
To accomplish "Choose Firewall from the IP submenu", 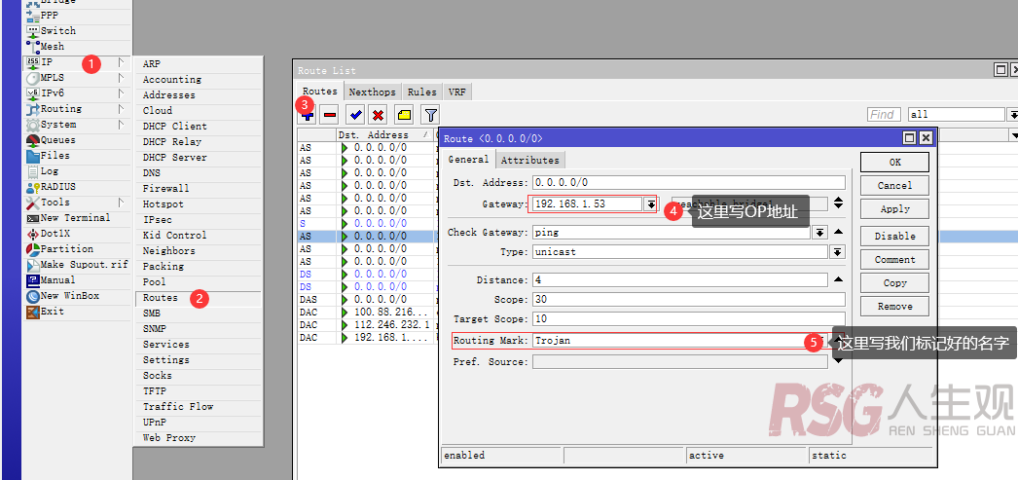I will (198, 188).
